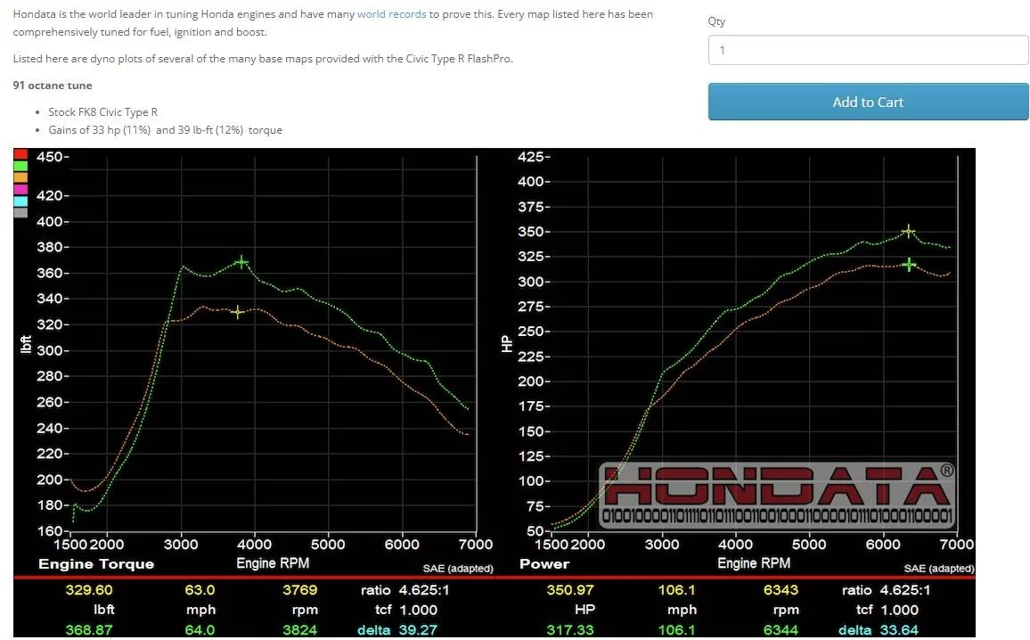Select the crosshair marker on the torque peak
The width and height of the screenshot is (1030, 640).
pos(240,261)
